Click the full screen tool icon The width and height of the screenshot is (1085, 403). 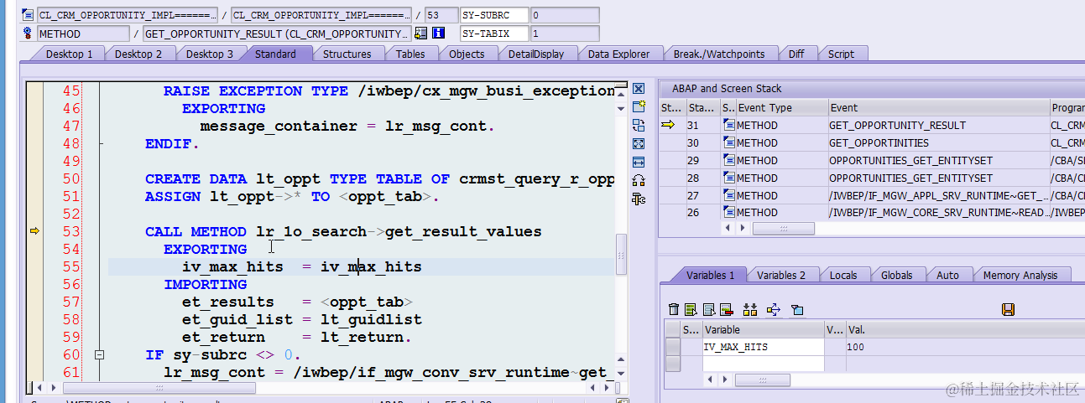click(639, 143)
